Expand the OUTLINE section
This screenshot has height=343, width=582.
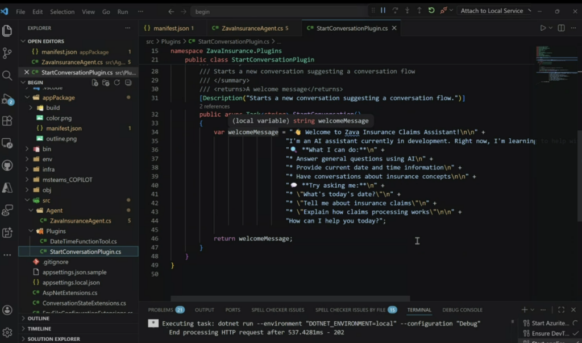(39, 319)
